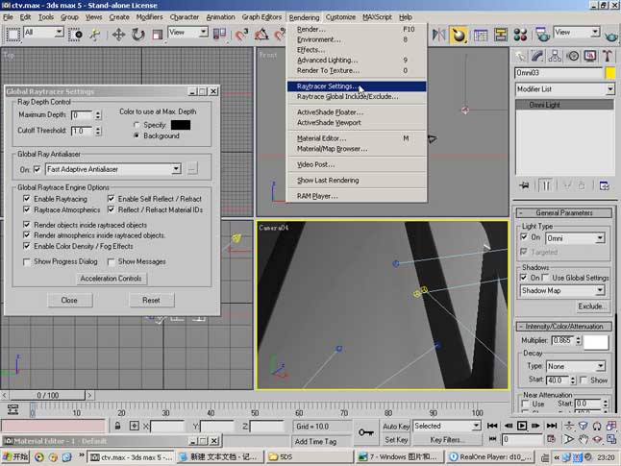The height and width of the screenshot is (466, 621).
Task: Select the Background radio option
Action: point(137,135)
